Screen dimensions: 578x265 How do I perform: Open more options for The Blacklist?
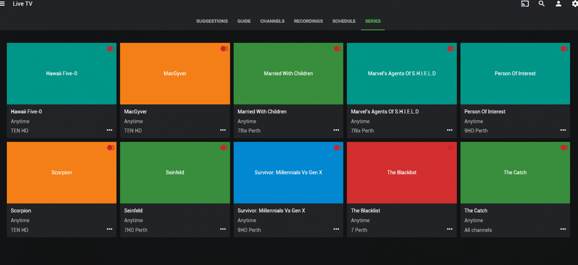tap(450, 229)
